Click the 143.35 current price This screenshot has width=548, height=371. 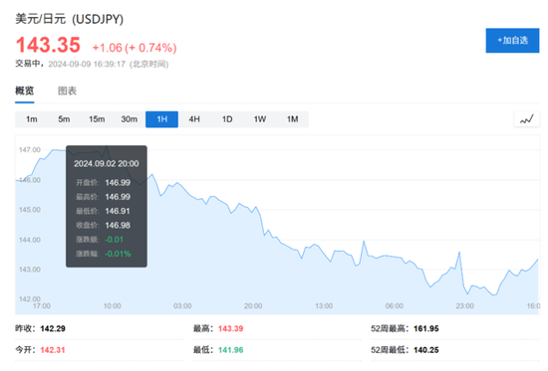click(48, 46)
